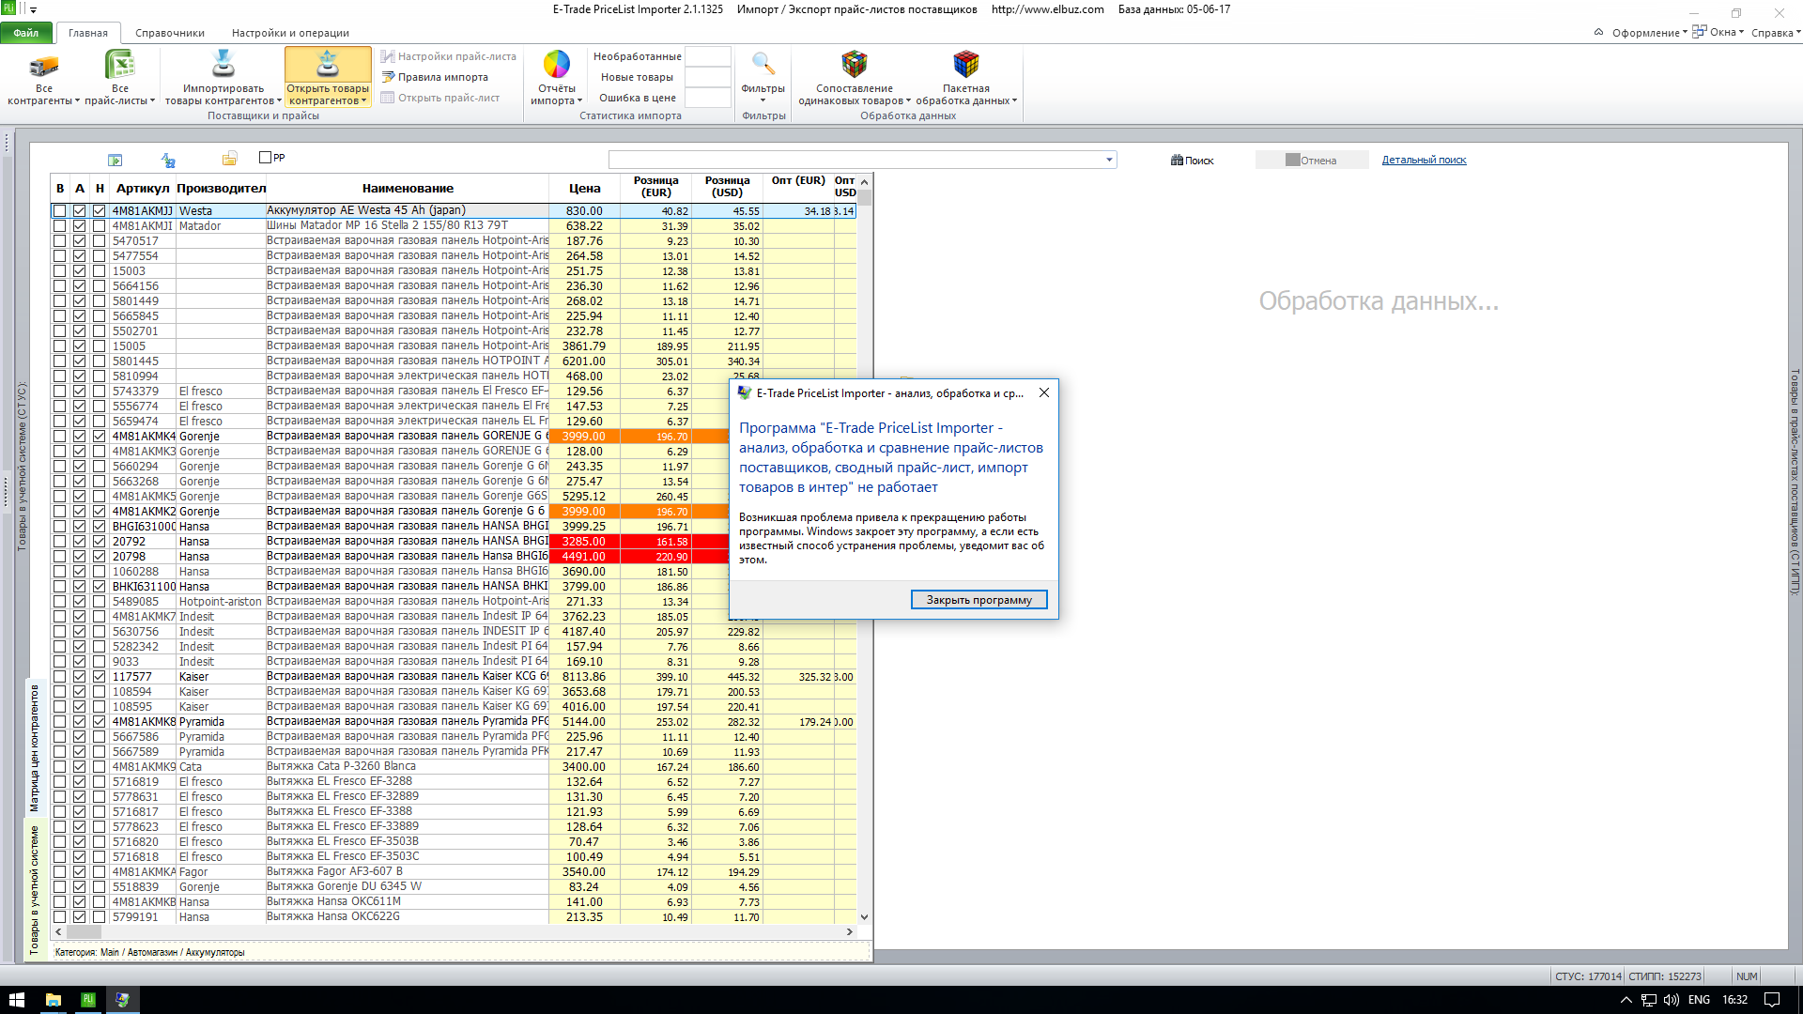Image resolution: width=1803 pixels, height=1014 pixels.
Task: Click the crash dialog taskbar icon
Action: pos(122,1000)
